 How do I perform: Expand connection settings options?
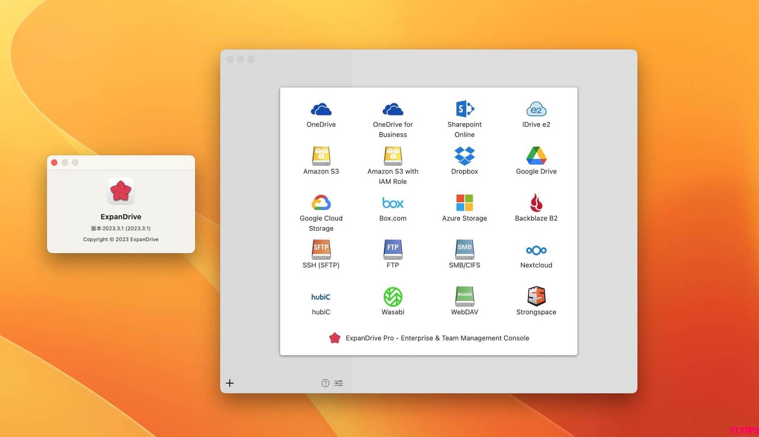coord(340,382)
